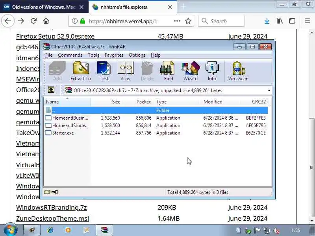Open Windows Media Player from taskbar
The image size is (315, 236).
(x=68, y=230)
